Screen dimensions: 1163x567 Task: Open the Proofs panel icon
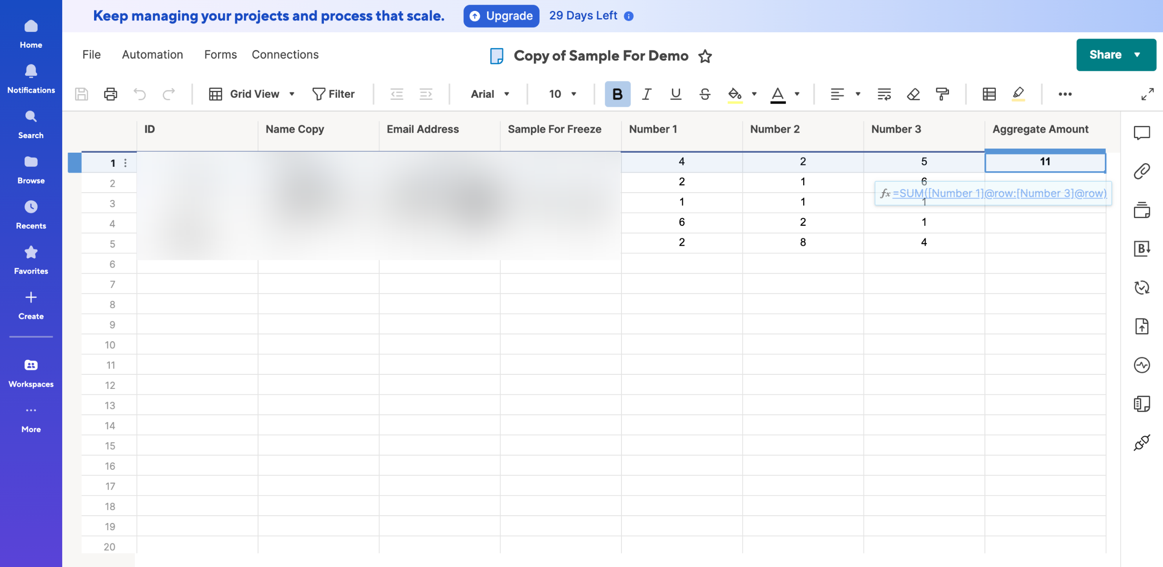pos(1142,210)
